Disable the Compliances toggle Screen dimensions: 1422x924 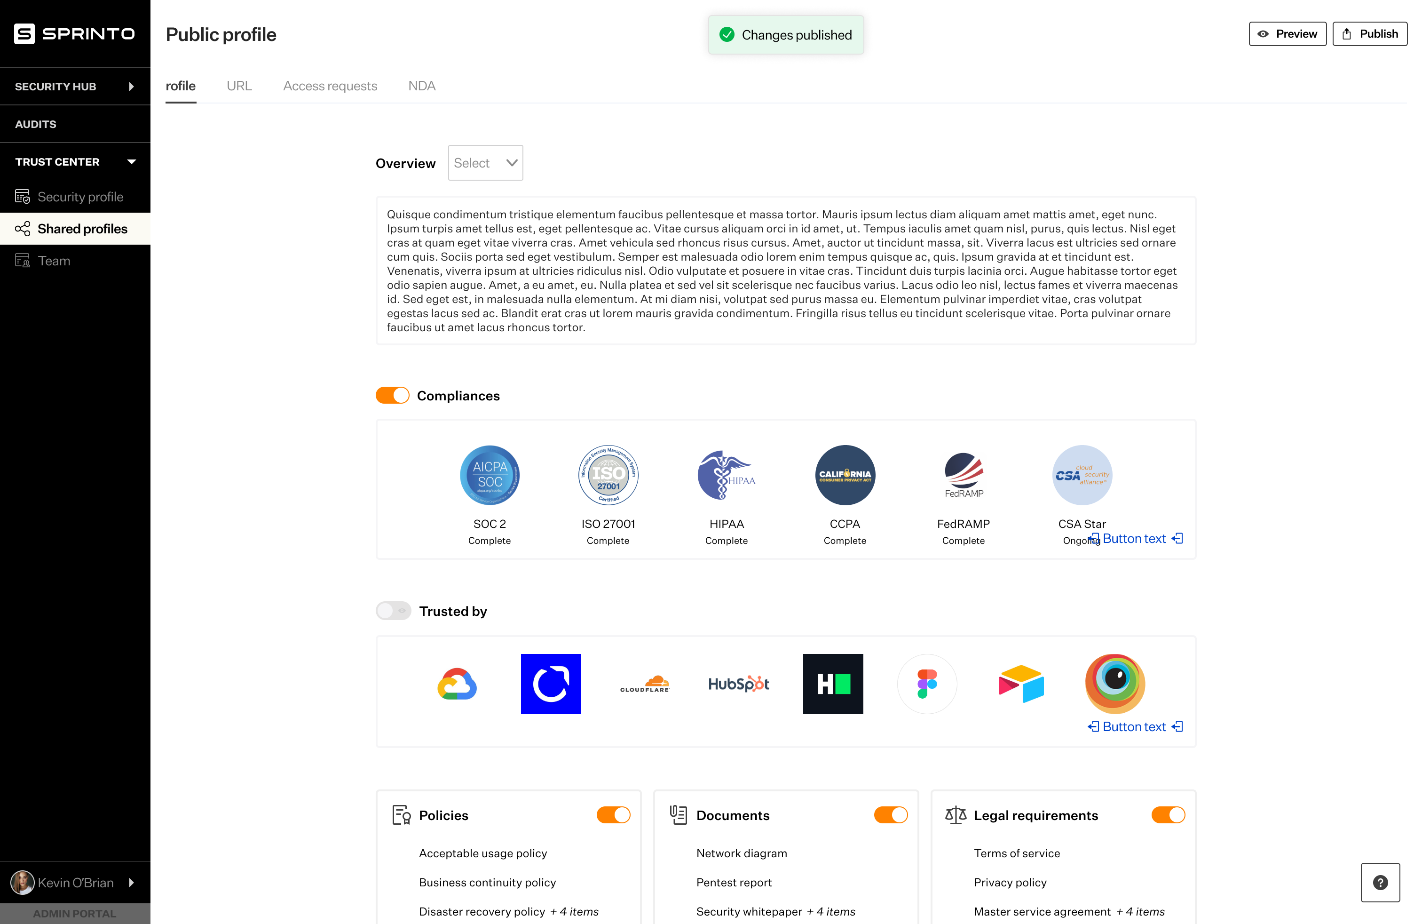(393, 396)
